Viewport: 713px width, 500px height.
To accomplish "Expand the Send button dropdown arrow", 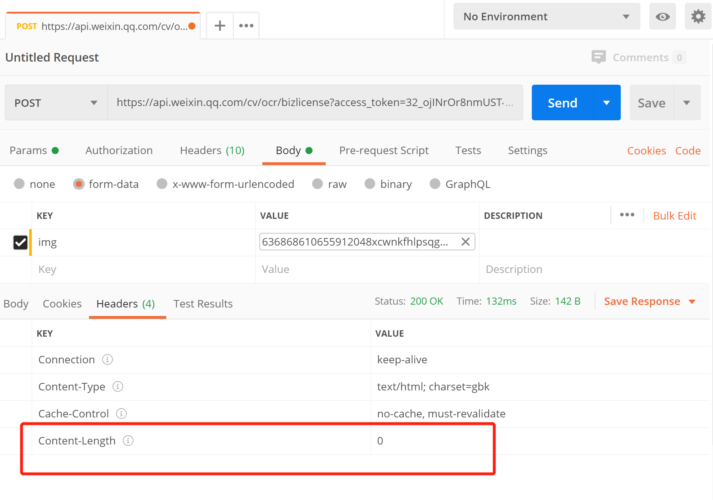I will [607, 103].
